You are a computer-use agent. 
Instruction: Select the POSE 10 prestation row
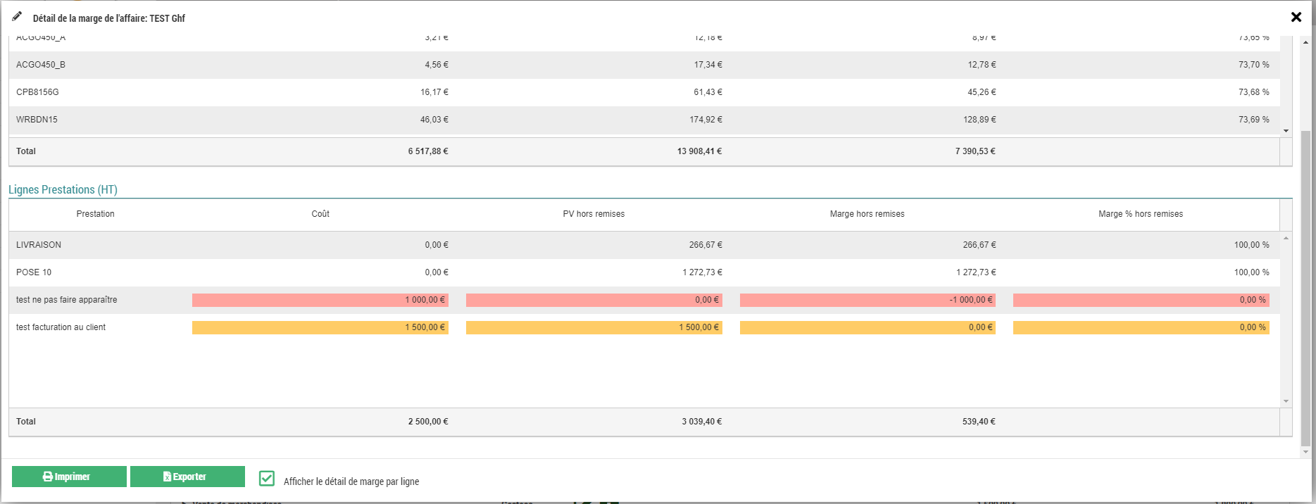(x=34, y=272)
